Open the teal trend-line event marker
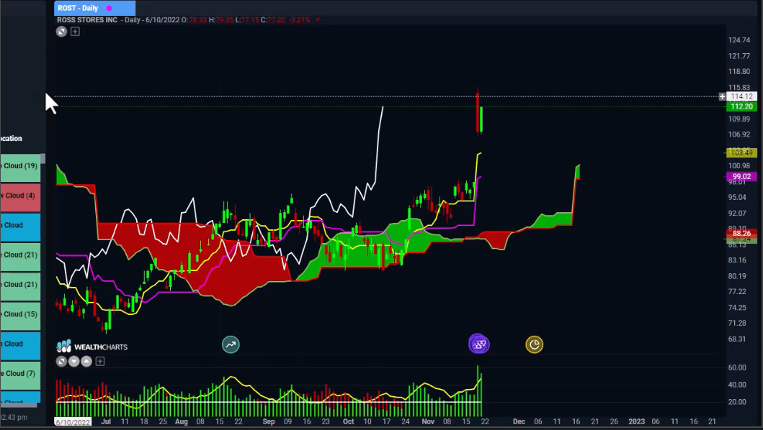This screenshot has height=430, width=763. pyautogui.click(x=231, y=344)
